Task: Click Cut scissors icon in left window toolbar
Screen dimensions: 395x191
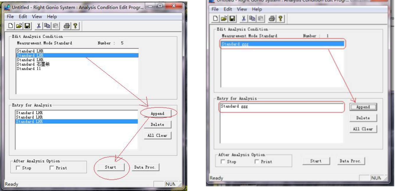Action: [39, 26]
